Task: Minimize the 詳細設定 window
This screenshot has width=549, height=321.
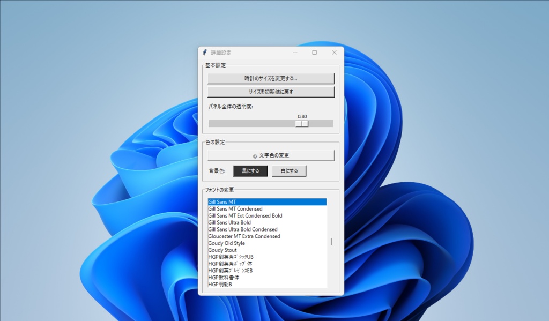Action: pyautogui.click(x=295, y=53)
